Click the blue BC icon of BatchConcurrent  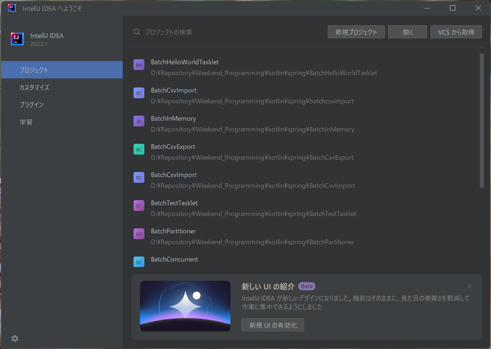(x=139, y=262)
